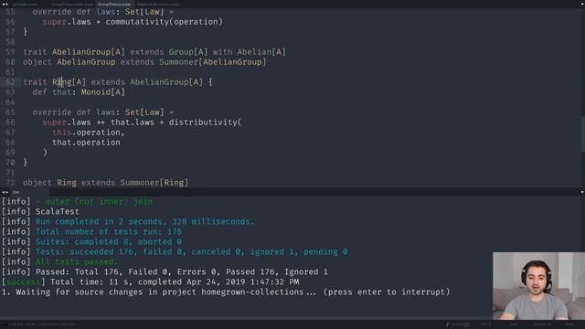Image resolution: width=585 pixels, height=329 pixels.
Task: Click 'Summoner[Ring]' on line 72
Action: pyautogui.click(x=154, y=183)
